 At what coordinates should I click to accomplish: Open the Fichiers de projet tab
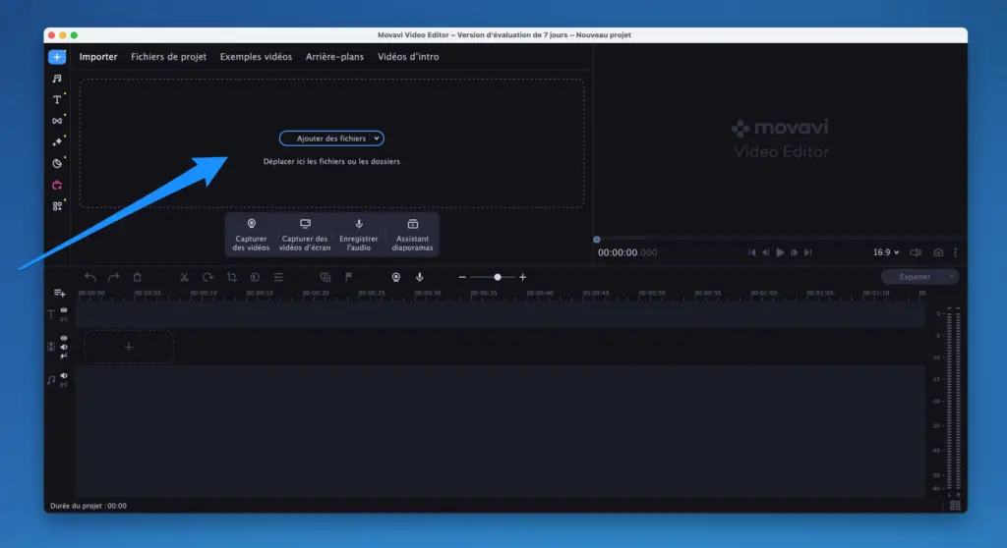[169, 57]
